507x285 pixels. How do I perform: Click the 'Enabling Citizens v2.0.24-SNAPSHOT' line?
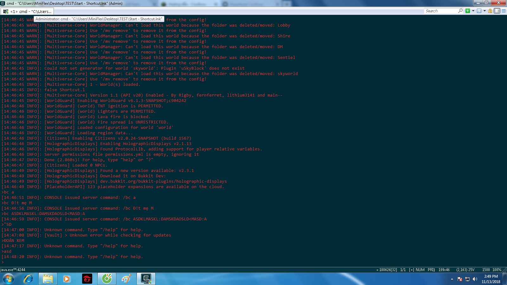pos(97,138)
